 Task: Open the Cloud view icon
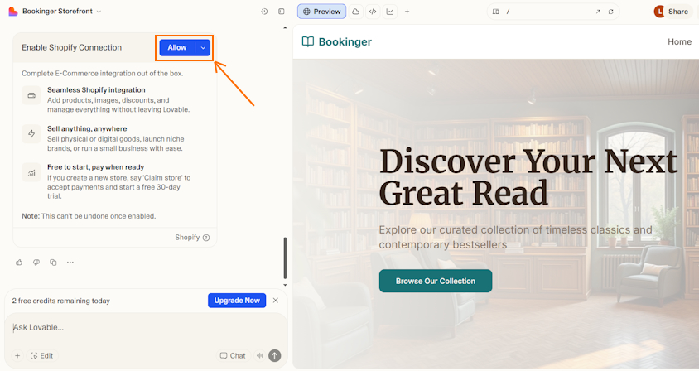tap(355, 12)
